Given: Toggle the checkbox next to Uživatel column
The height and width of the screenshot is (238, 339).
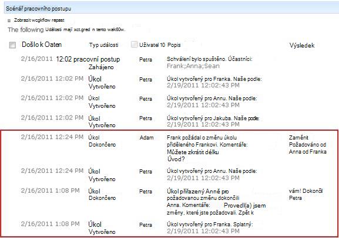Looking at the screenshot, I should 135,45.
